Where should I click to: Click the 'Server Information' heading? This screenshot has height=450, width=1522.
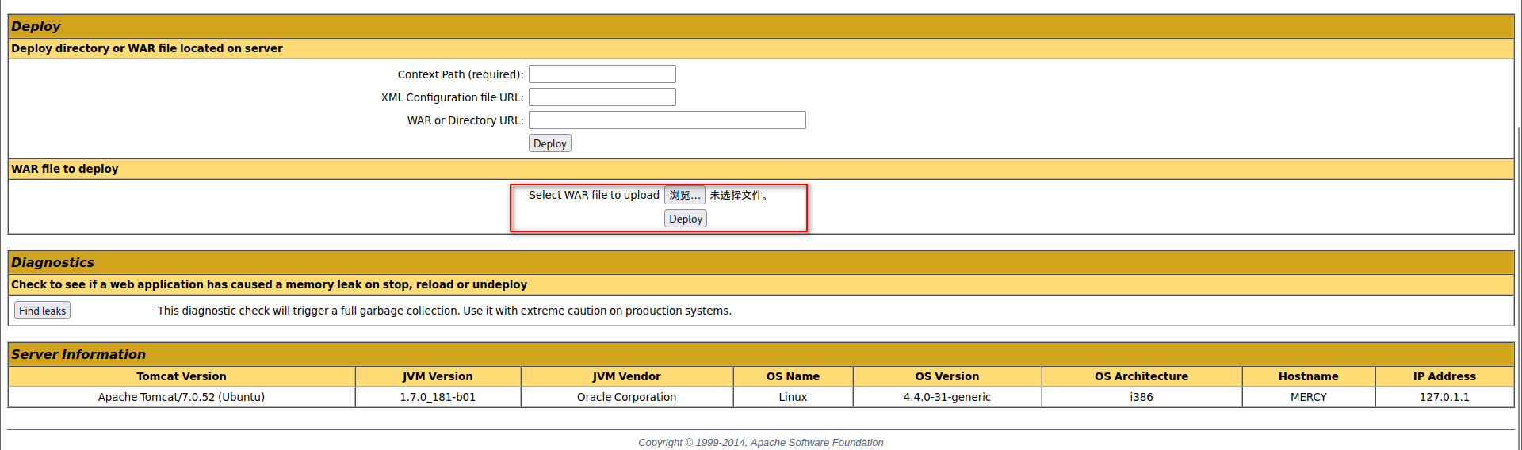coord(78,354)
